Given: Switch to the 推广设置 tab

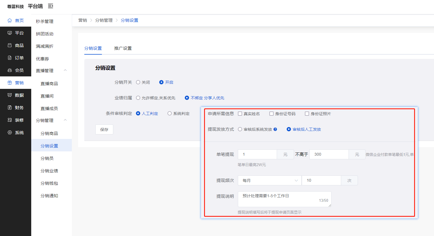Looking at the screenshot, I should click(123, 48).
